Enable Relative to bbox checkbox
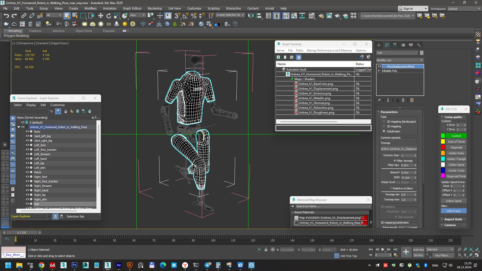 [391, 188]
